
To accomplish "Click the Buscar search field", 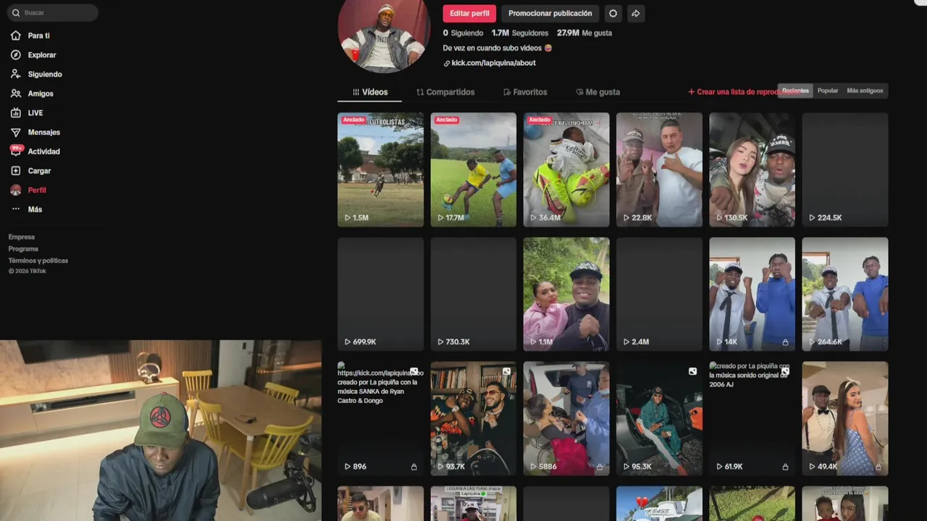I will click(53, 12).
